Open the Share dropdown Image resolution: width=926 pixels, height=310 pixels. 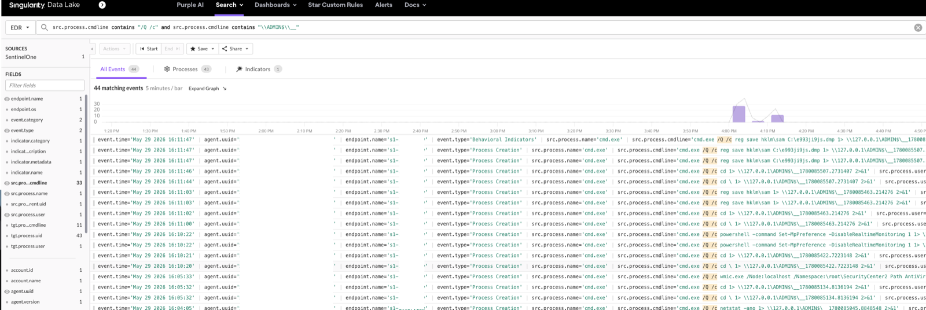[x=235, y=49]
